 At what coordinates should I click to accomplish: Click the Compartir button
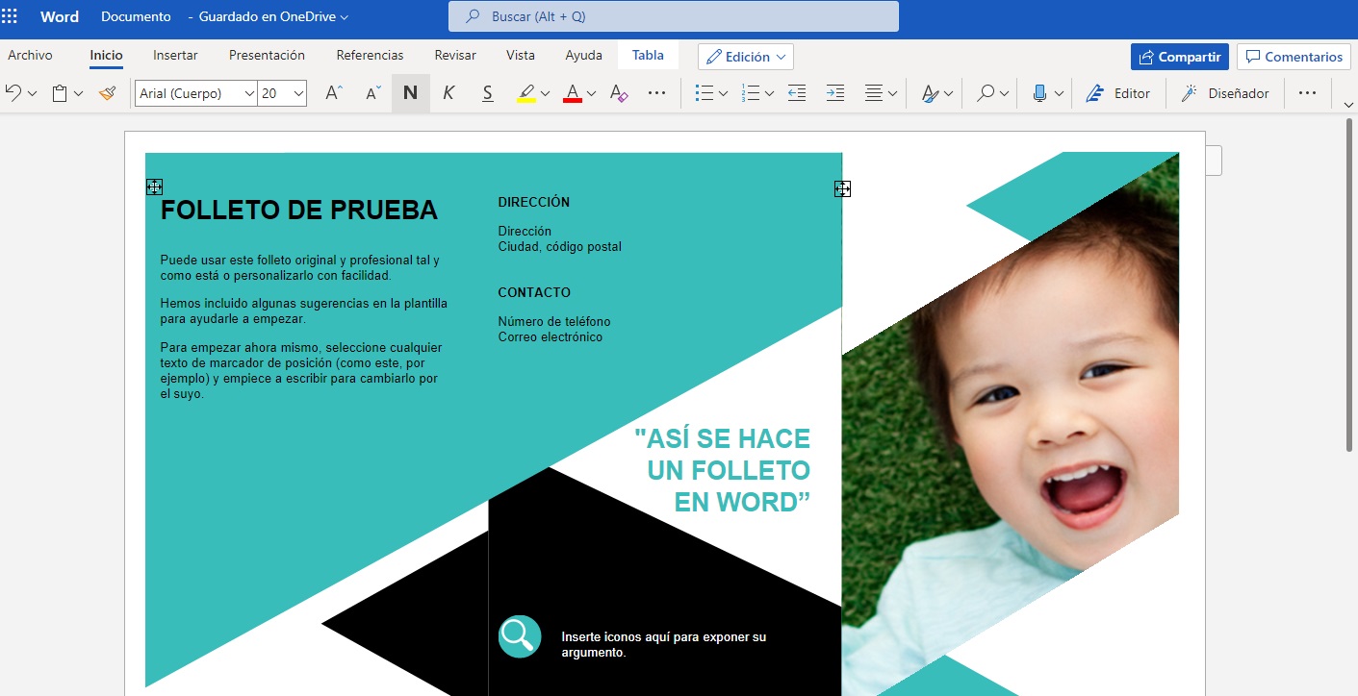[1179, 58]
